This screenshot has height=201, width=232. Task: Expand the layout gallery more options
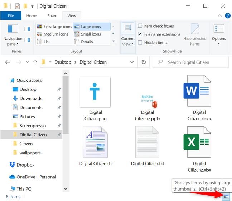click(113, 41)
